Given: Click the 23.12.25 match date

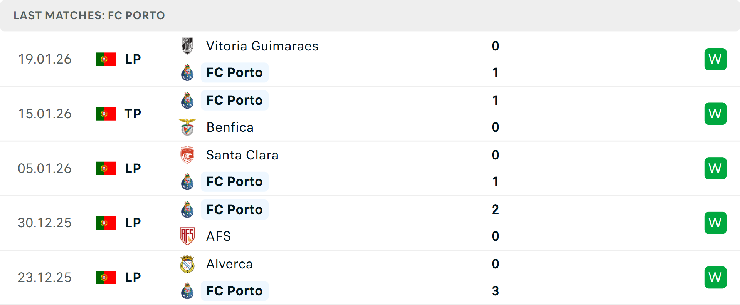Looking at the screenshot, I should (45, 277).
